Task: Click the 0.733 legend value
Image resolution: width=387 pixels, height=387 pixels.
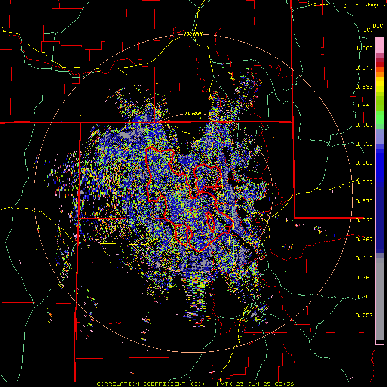Action: tap(364, 144)
